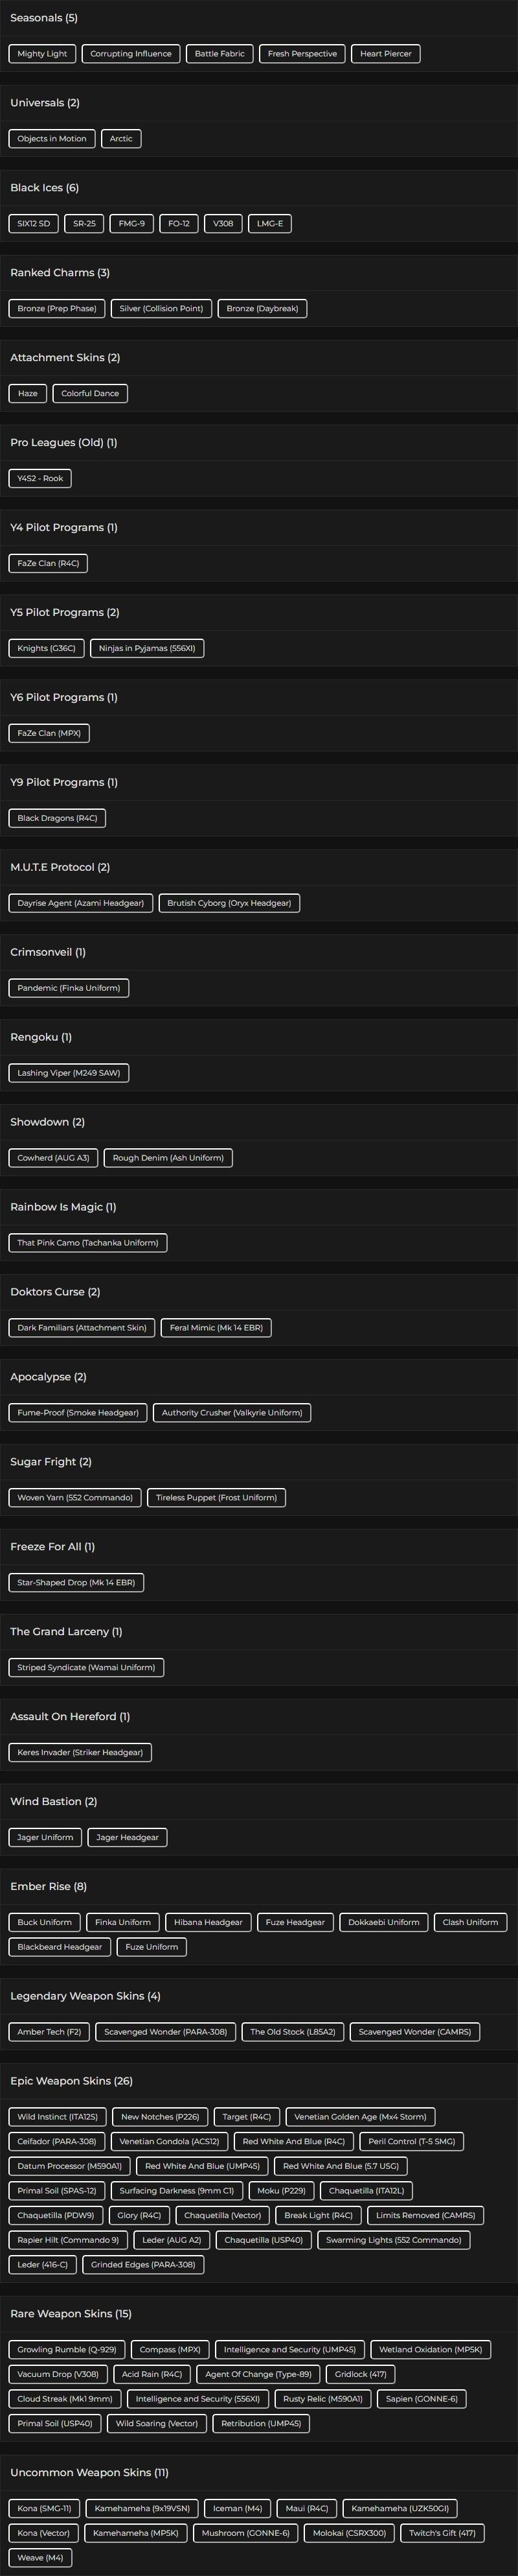Click the Black Dragons (R4C) tag
The image size is (518, 2576).
pos(57,819)
